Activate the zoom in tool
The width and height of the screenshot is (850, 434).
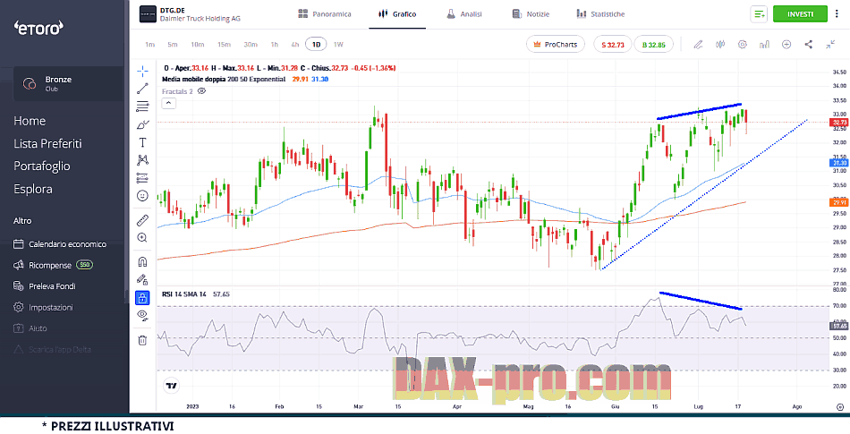coord(142,237)
